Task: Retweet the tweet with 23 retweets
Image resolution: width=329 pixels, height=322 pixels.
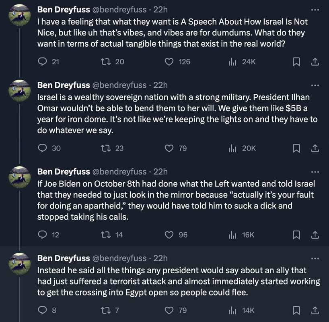Action: [106, 148]
